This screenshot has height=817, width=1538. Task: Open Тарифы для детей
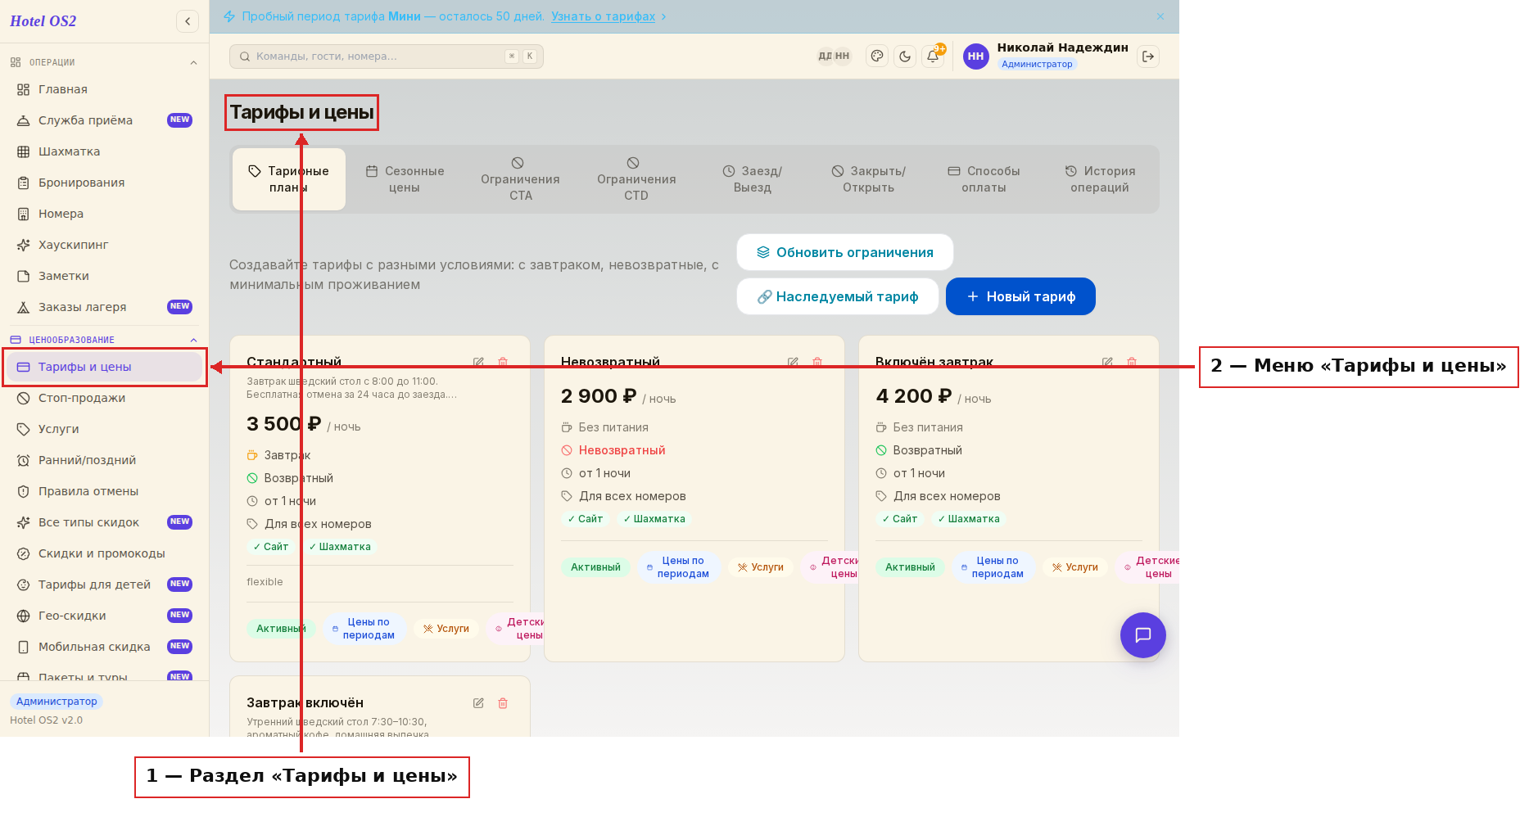point(104,585)
